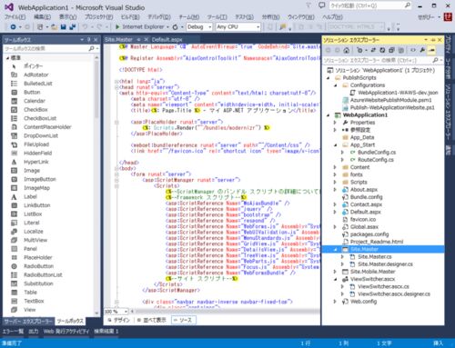Pick the Table toolbox control
The image size is (455, 348).
tap(30, 293)
